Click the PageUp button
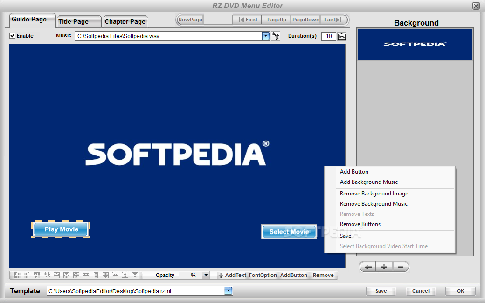485x303 pixels. [x=277, y=20]
